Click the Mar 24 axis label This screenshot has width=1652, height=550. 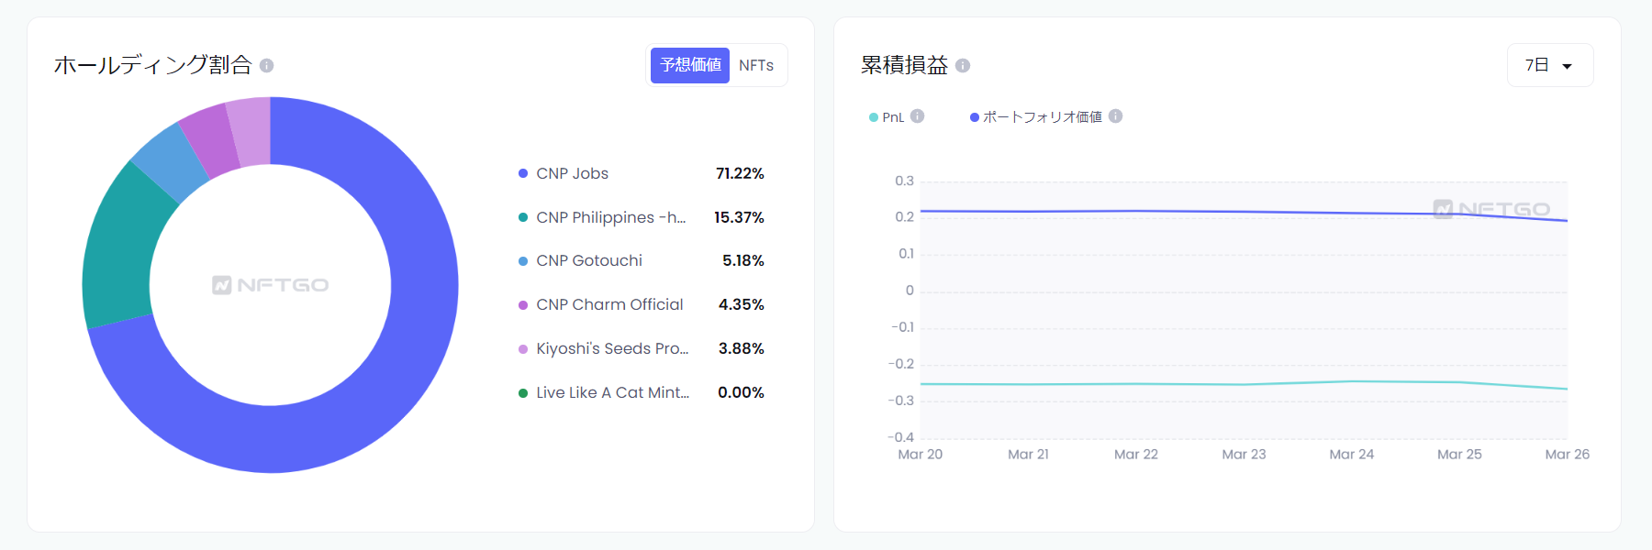[1352, 454]
